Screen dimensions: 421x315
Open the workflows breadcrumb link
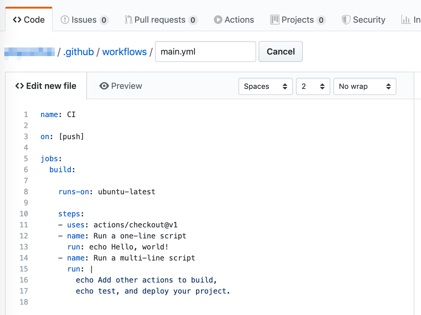[x=125, y=52]
